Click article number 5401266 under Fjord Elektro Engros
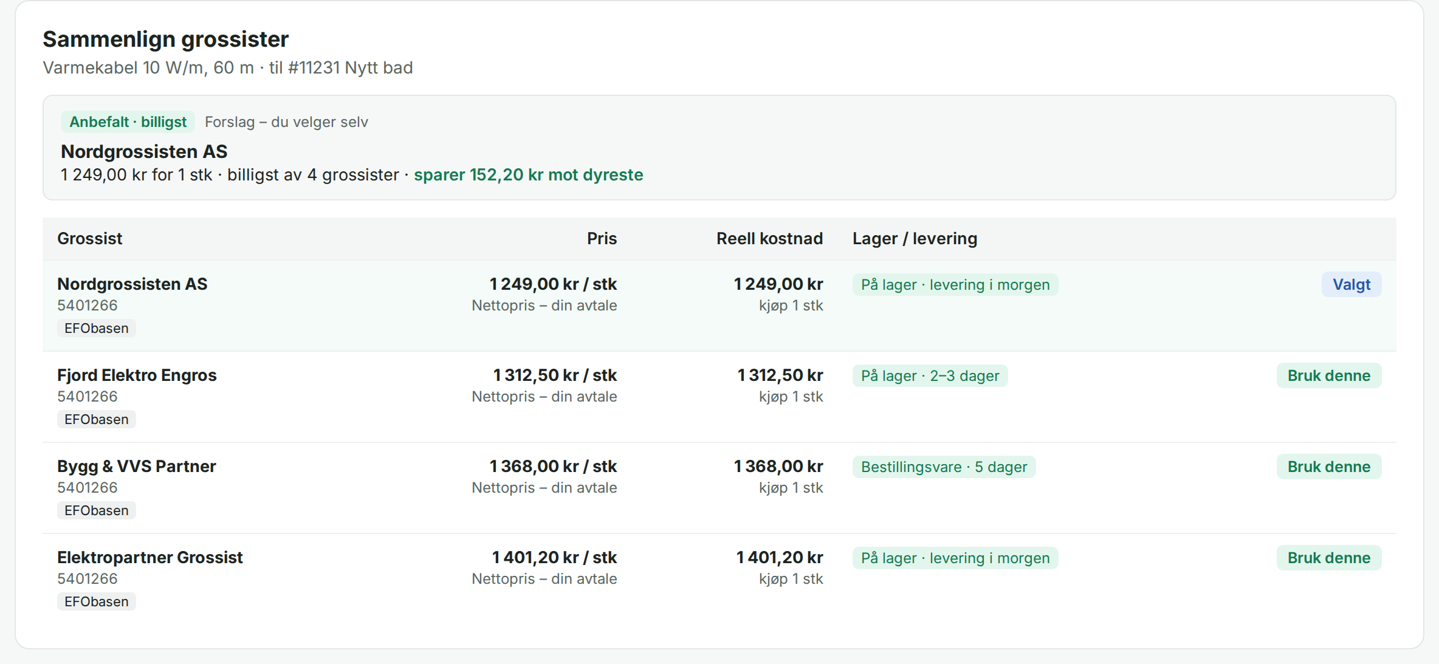The image size is (1439, 664). [x=88, y=396]
